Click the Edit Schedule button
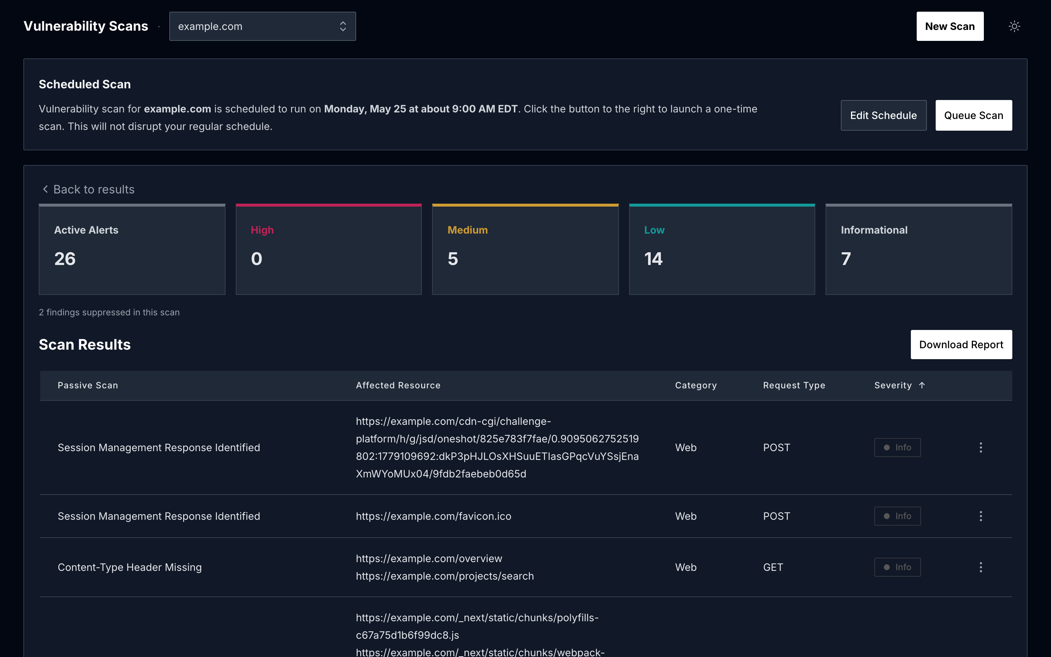Viewport: 1051px width, 657px height. click(x=883, y=116)
